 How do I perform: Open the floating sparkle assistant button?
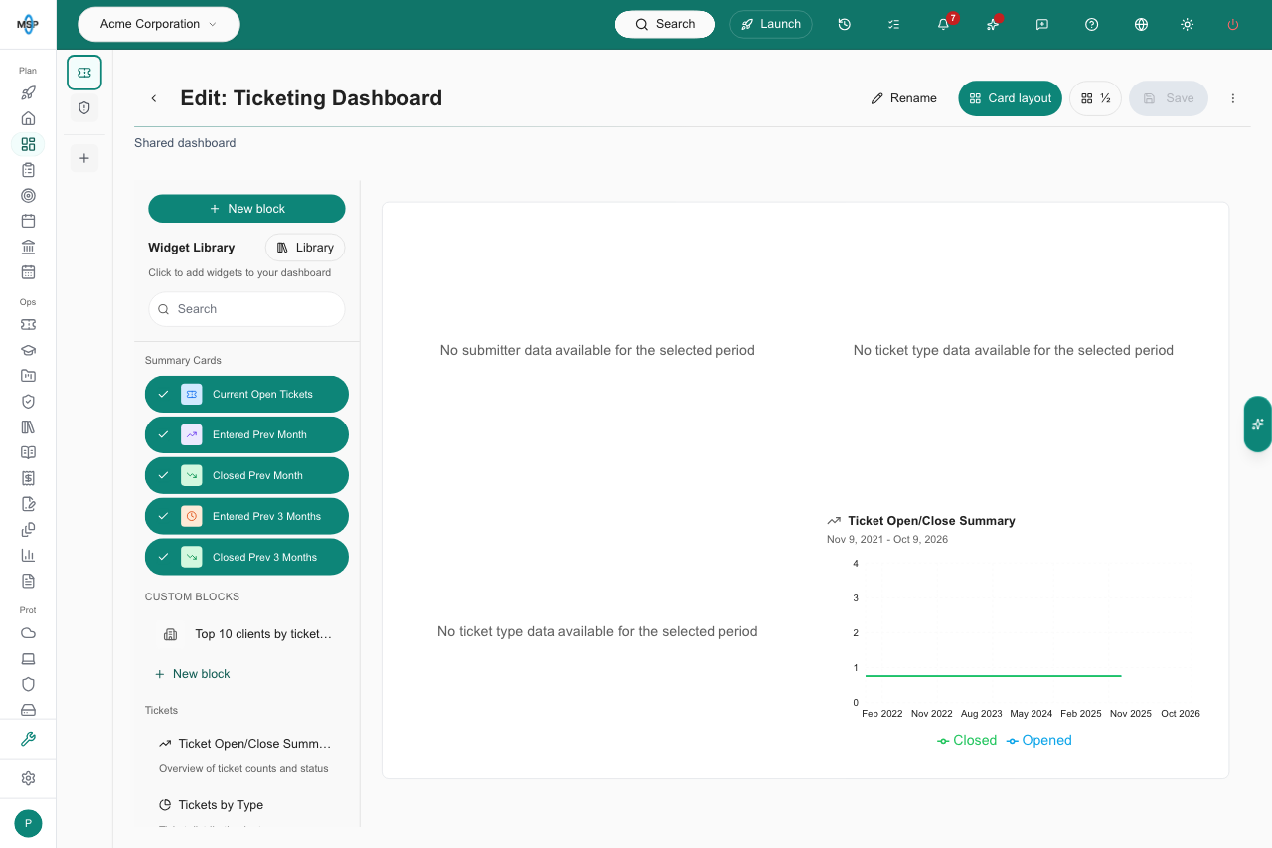(x=1257, y=424)
